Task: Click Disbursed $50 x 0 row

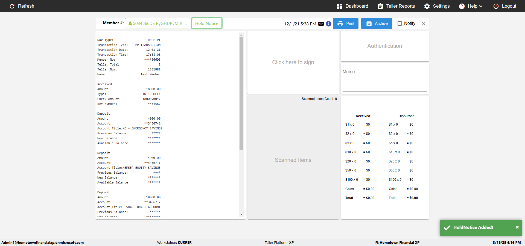Action: coord(401,170)
